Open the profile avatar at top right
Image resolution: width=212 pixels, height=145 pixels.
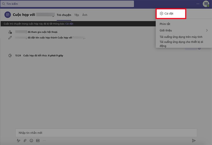pyautogui.click(x=206, y=4)
